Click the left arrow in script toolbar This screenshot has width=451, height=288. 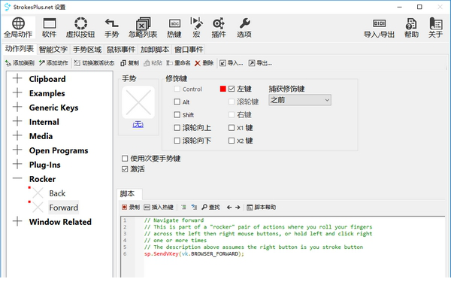point(229,207)
